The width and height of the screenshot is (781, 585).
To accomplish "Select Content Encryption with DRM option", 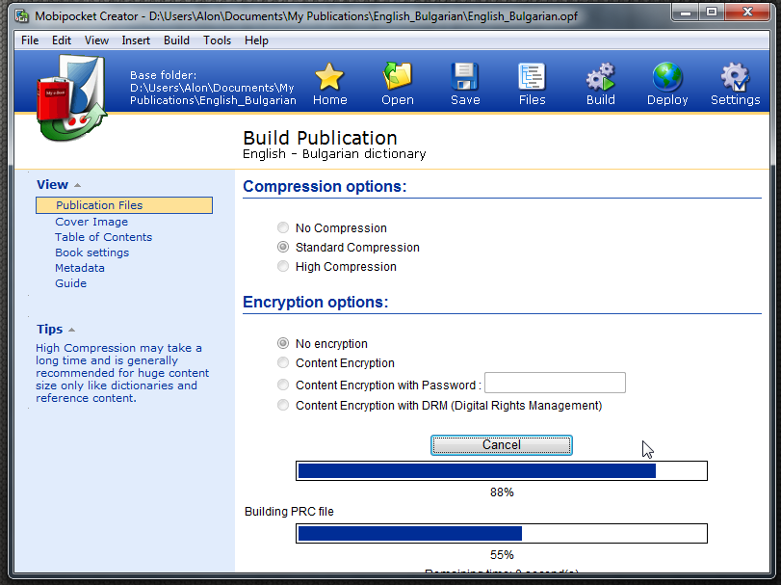I will click(283, 405).
